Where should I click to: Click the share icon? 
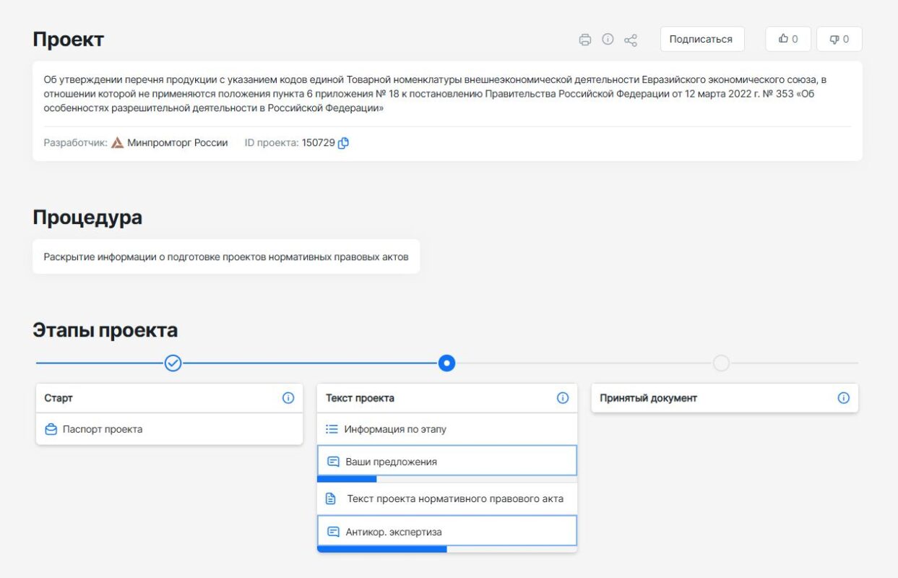tap(631, 40)
